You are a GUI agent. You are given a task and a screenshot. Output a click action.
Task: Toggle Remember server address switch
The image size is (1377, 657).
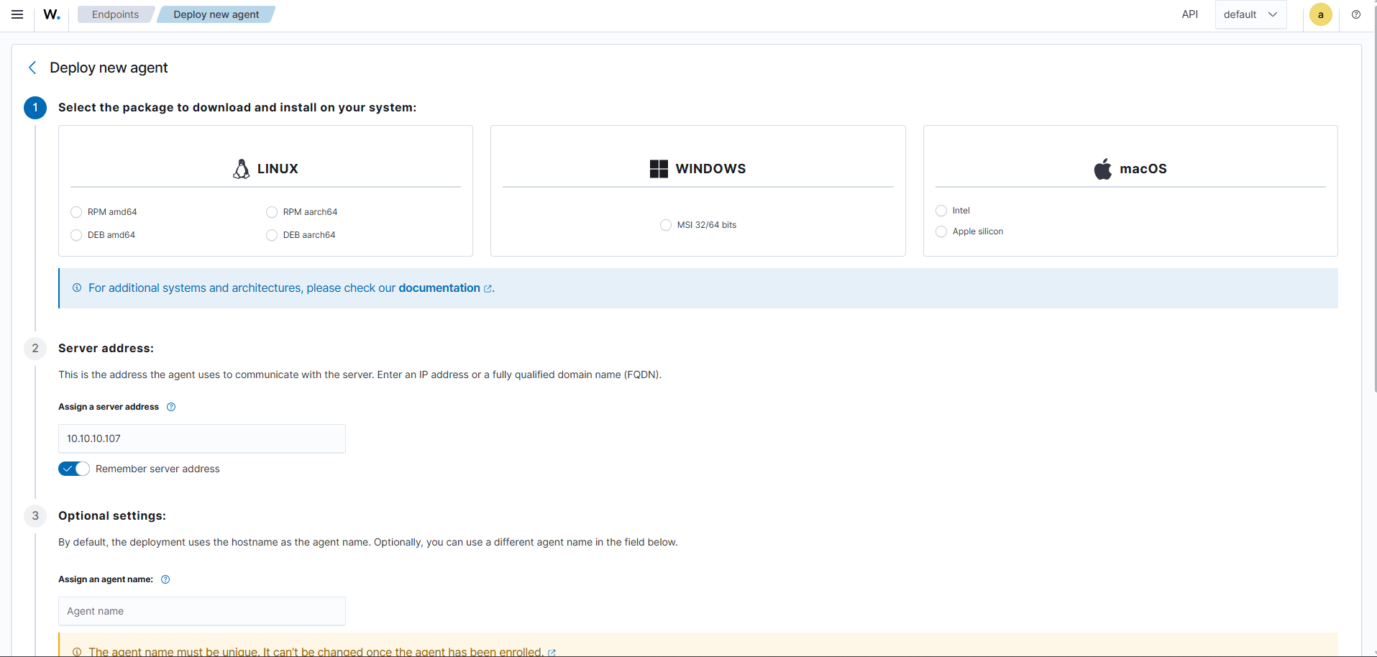[x=74, y=469]
